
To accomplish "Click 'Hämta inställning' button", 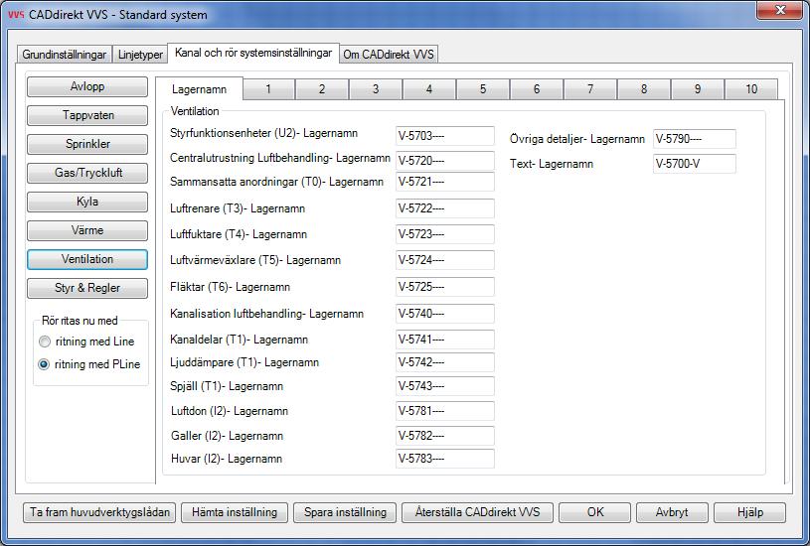I will [235, 512].
